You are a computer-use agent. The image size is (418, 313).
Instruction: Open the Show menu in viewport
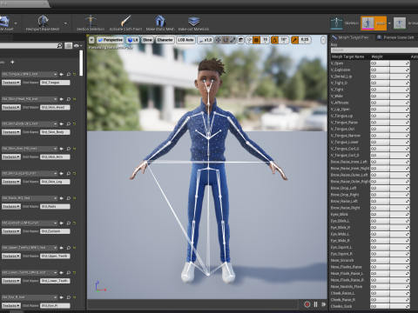(147, 40)
